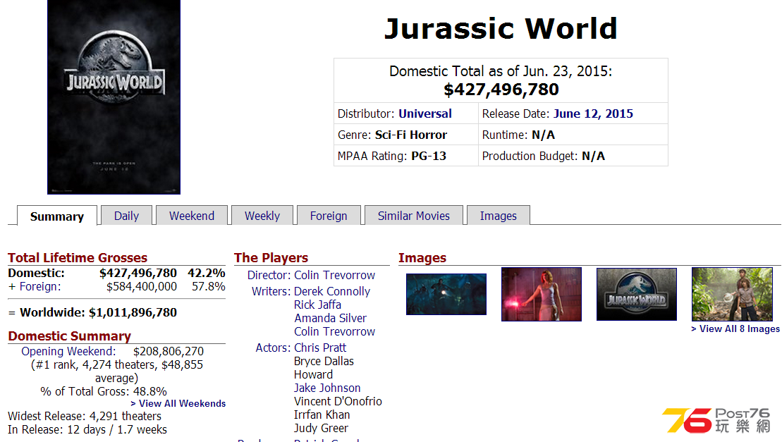Click the opening weekend $208,806,270 value
The height and width of the screenshot is (442, 782).
pos(169,351)
